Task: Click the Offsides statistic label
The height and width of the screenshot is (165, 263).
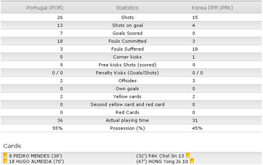Action: 128,81
